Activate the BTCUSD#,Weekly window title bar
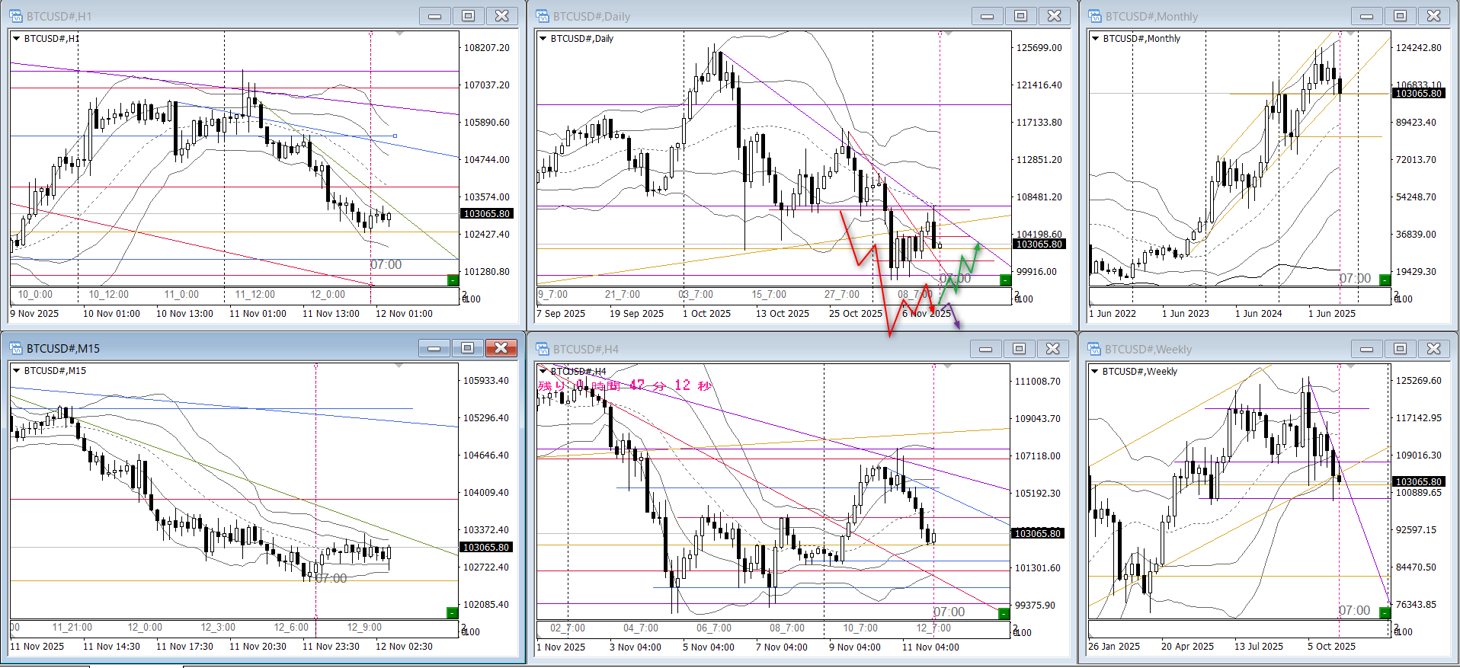 coord(1219,349)
